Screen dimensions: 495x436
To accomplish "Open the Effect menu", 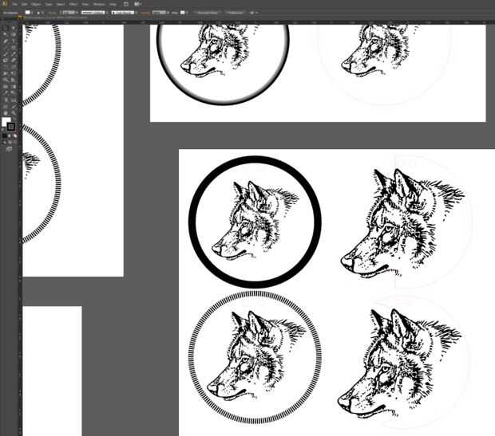I will (x=73, y=5).
